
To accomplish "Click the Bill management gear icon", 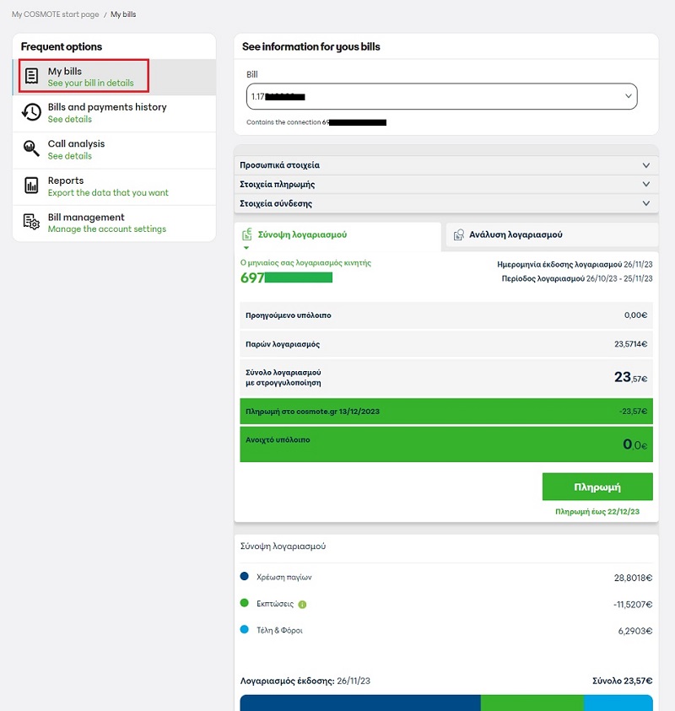I will click(31, 223).
